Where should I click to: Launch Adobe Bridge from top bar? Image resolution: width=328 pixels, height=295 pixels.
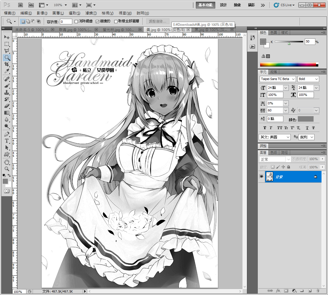click(x=21, y=5)
